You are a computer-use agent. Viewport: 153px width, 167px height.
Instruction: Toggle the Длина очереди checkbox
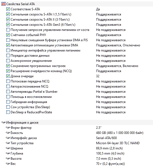[x=8, y=76]
